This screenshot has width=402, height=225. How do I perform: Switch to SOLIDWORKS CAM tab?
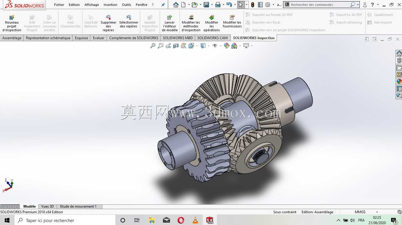pos(213,38)
